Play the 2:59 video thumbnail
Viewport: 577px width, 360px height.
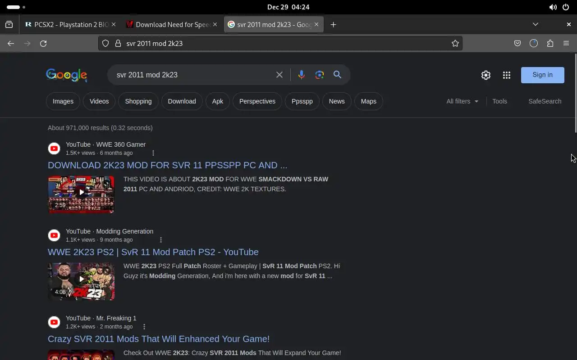[x=81, y=194]
